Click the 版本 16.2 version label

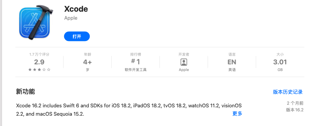coord(295,110)
